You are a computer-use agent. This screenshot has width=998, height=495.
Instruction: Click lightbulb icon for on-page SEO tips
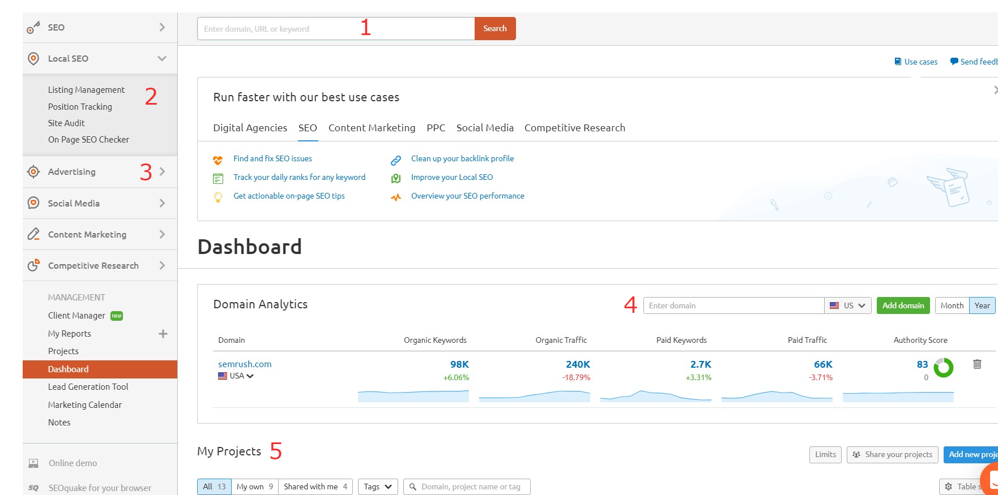(217, 197)
